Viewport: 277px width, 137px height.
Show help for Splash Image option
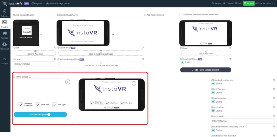click(x=143, y=48)
